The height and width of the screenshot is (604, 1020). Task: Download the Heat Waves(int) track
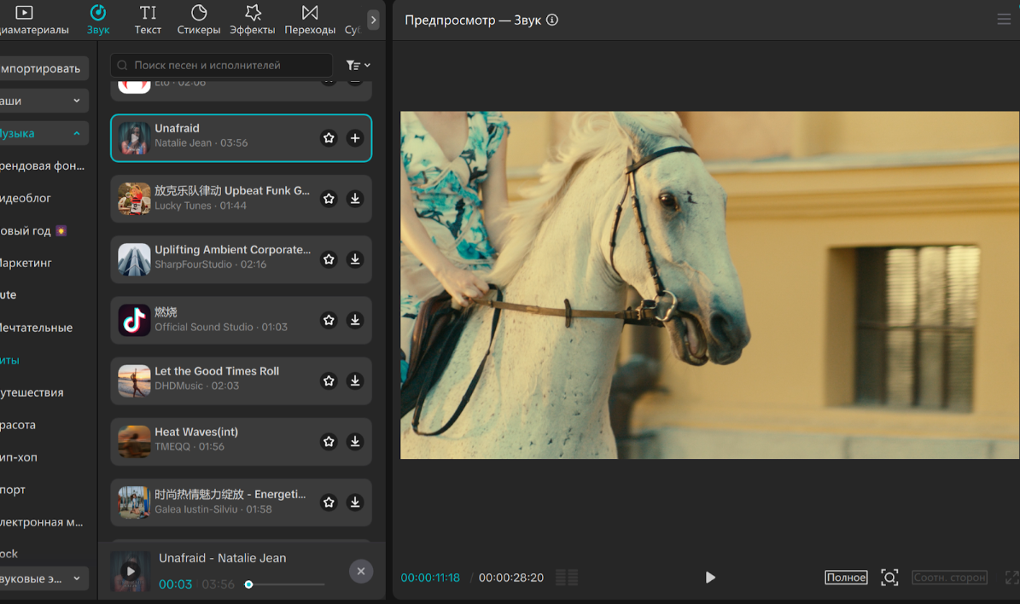tap(355, 442)
